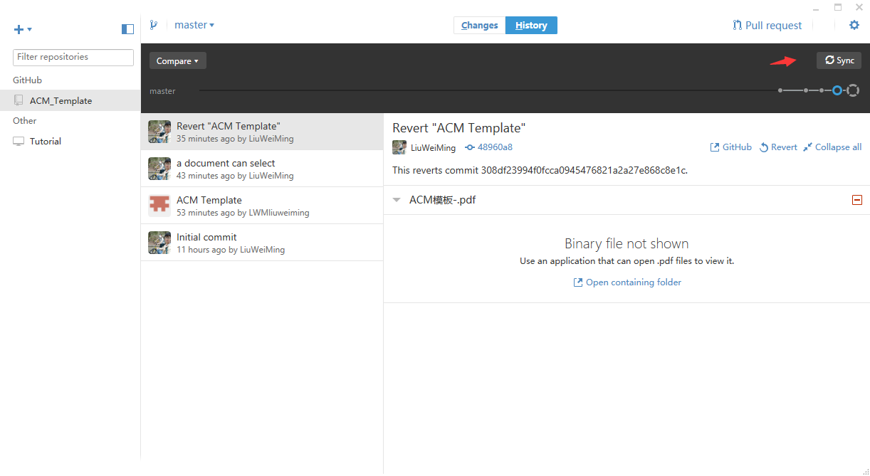This screenshot has height=476, width=870.
Task: Click the commit icon beside 48960a8
Action: 470,147
